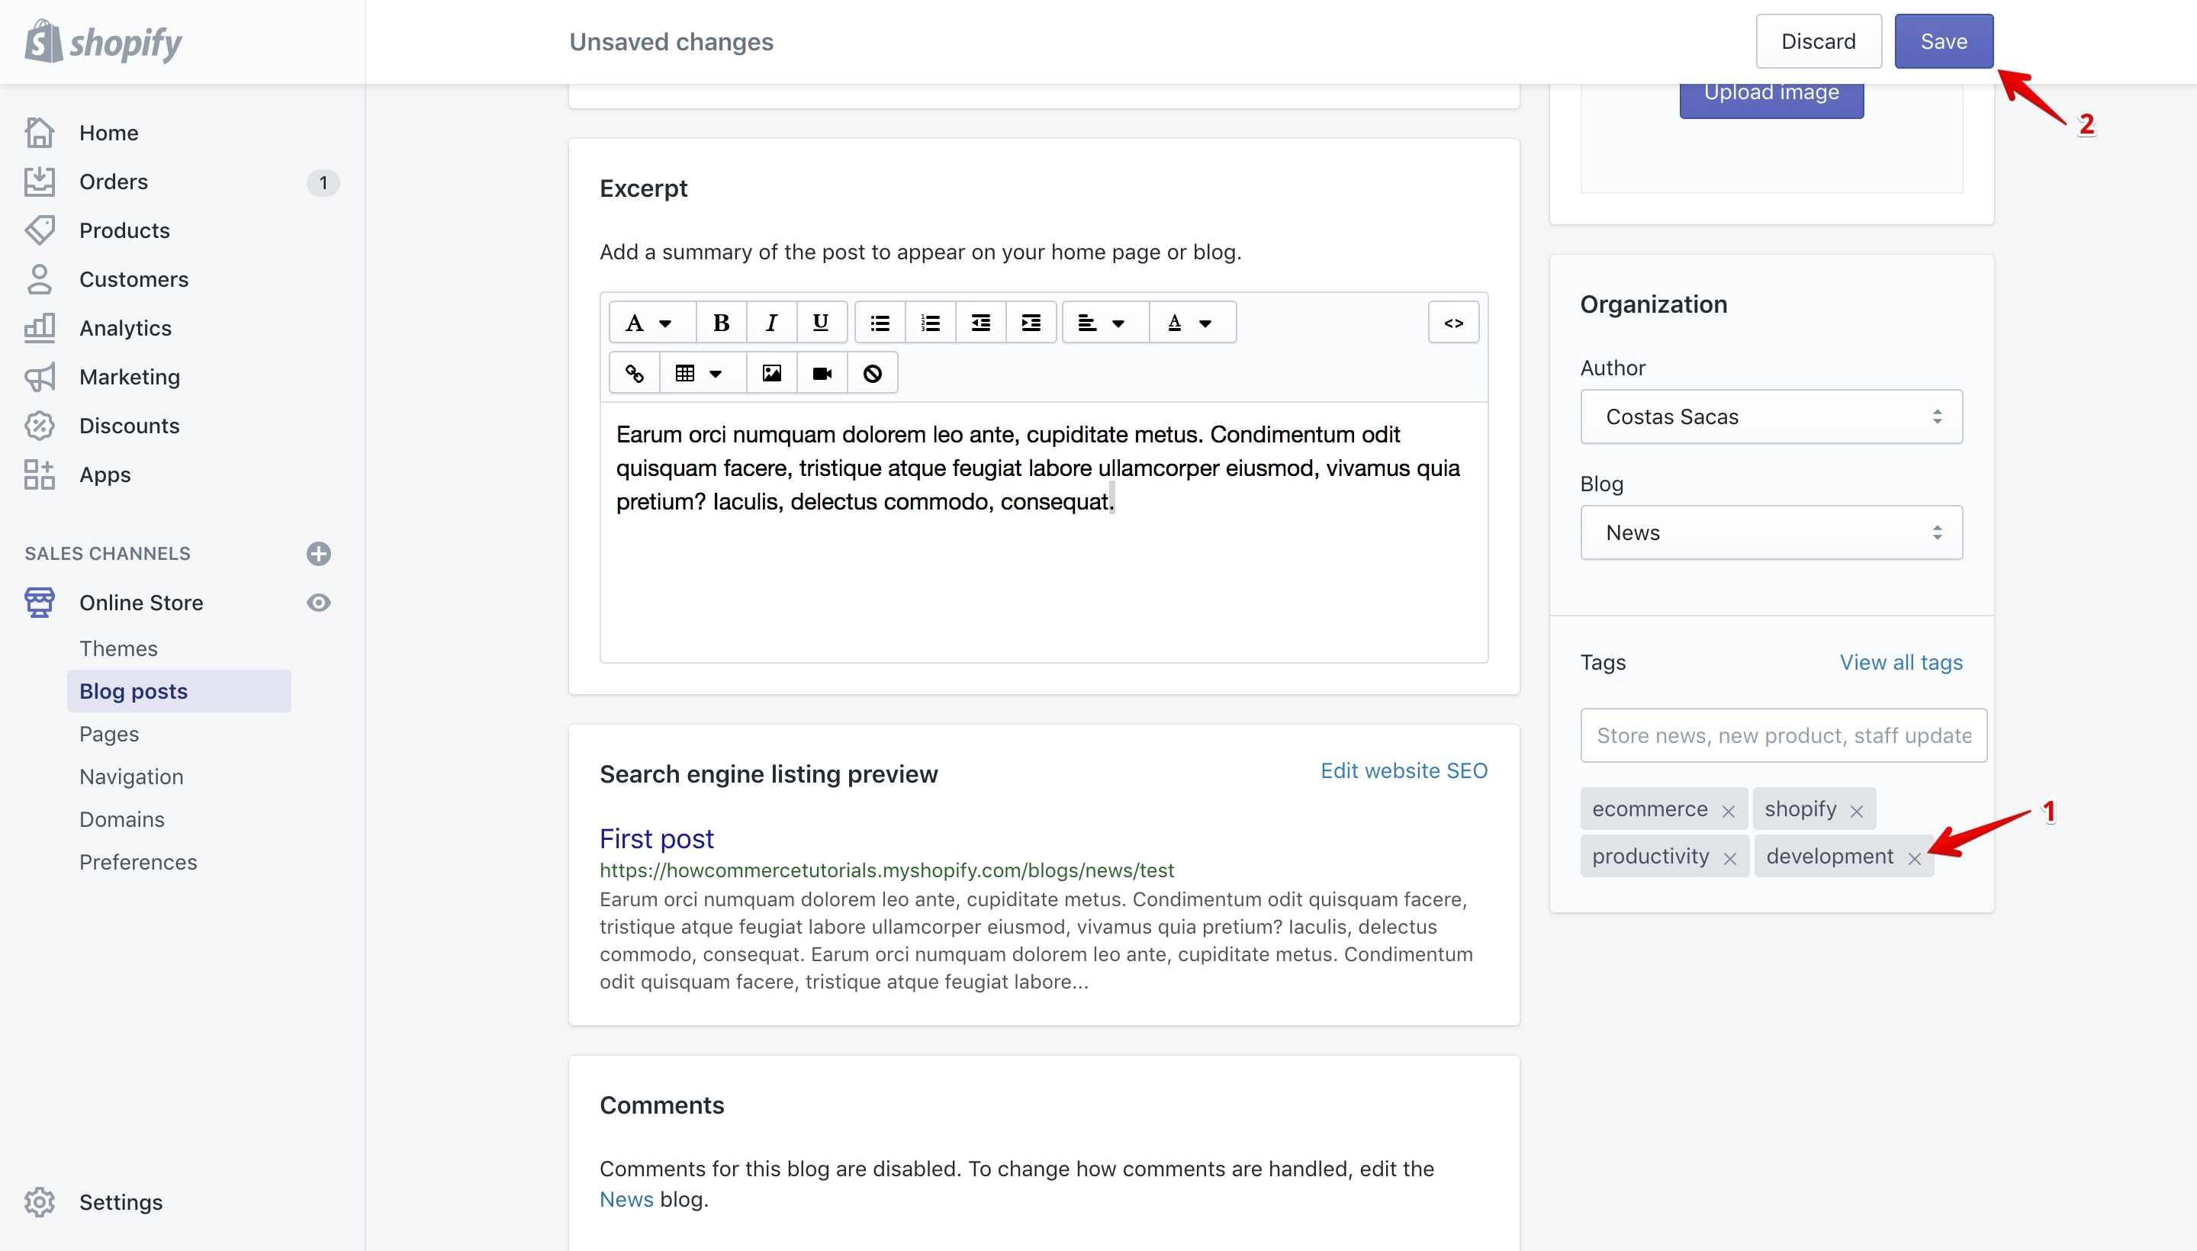Remove the ecommerce tag

pos(1729,811)
